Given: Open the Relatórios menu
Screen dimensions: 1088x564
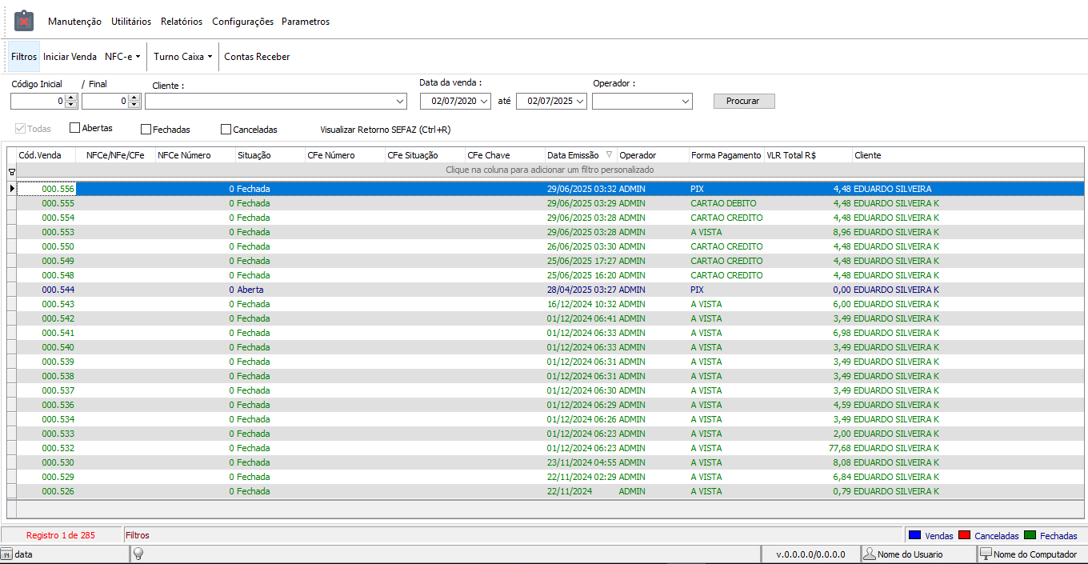Looking at the screenshot, I should tap(182, 22).
